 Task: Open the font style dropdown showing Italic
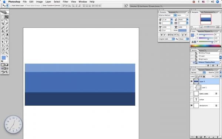(x=187, y=15)
